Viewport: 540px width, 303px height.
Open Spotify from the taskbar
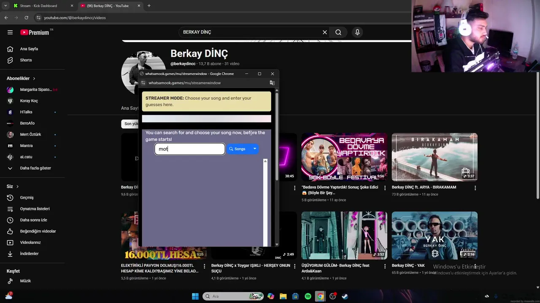tap(308, 296)
